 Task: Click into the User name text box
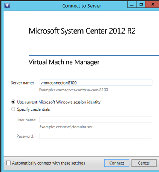pos(96,120)
